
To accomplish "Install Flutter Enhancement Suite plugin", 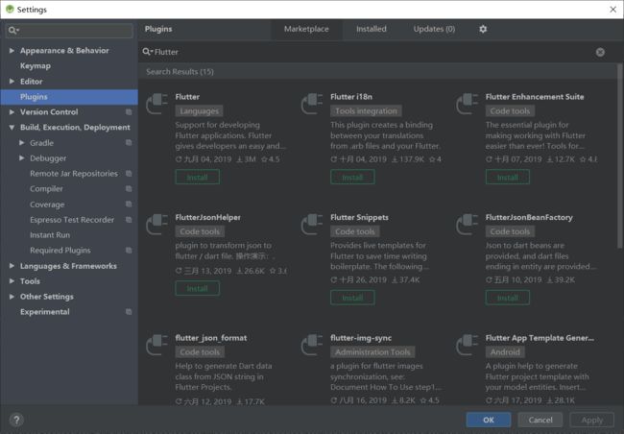I will (x=508, y=177).
